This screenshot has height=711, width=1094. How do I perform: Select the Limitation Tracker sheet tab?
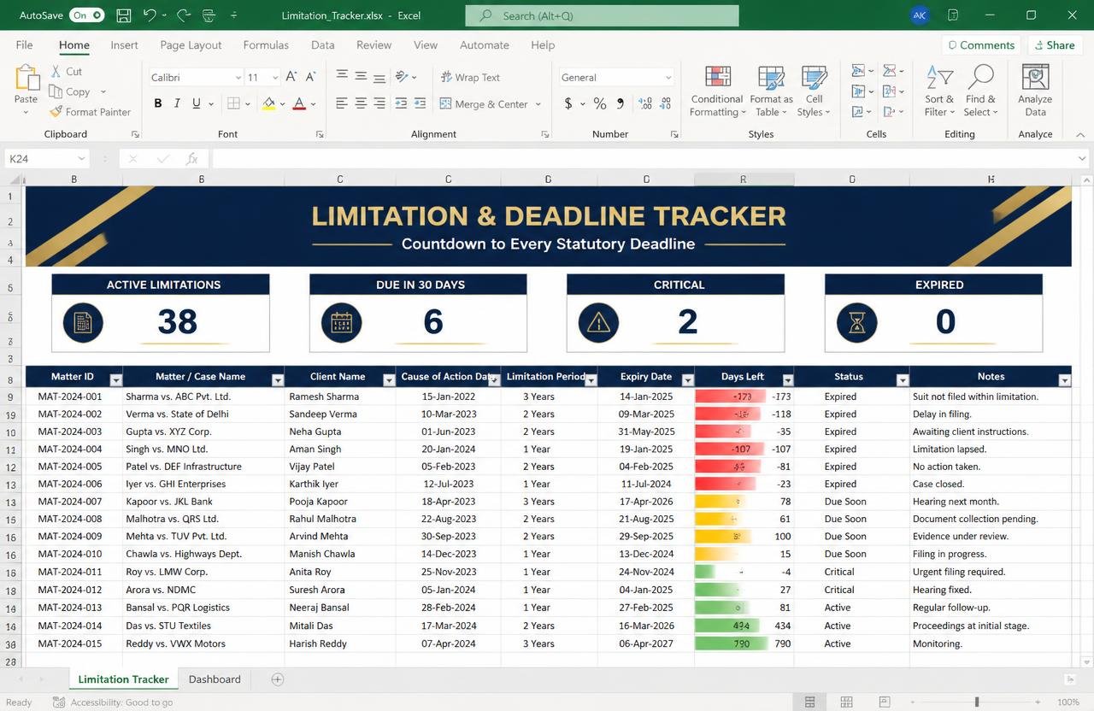click(x=123, y=679)
